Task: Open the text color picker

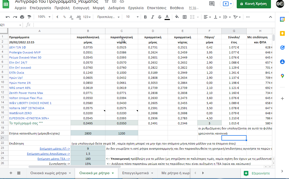Action: pyautogui.click(x=167, y=17)
